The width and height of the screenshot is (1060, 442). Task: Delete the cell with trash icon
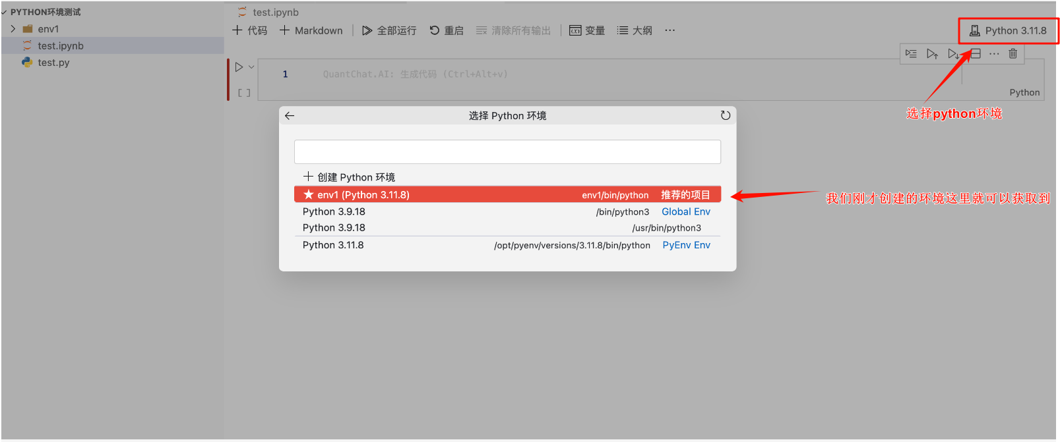point(1013,54)
